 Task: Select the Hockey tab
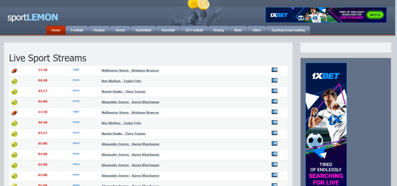[x=99, y=30]
